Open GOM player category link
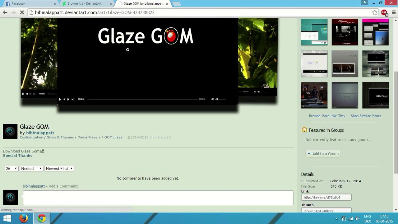Image resolution: width=398 pixels, height=224 pixels. 114,137
